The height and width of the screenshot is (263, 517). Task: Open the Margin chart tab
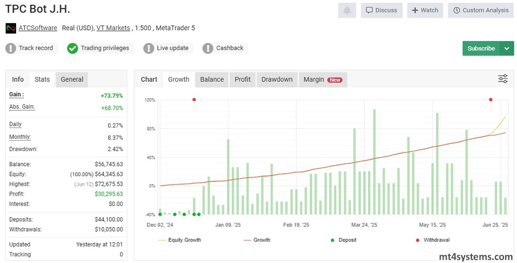click(x=322, y=79)
